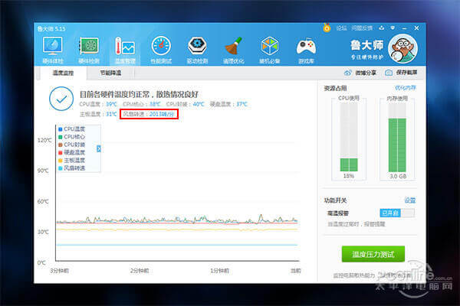
Task: Switch to the 温度监控 tab
Action: [63, 73]
